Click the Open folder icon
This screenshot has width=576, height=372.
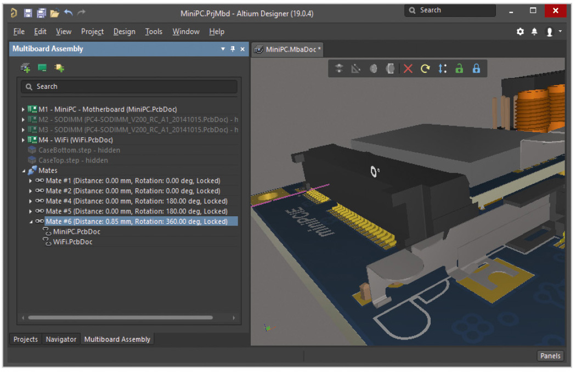pos(55,14)
